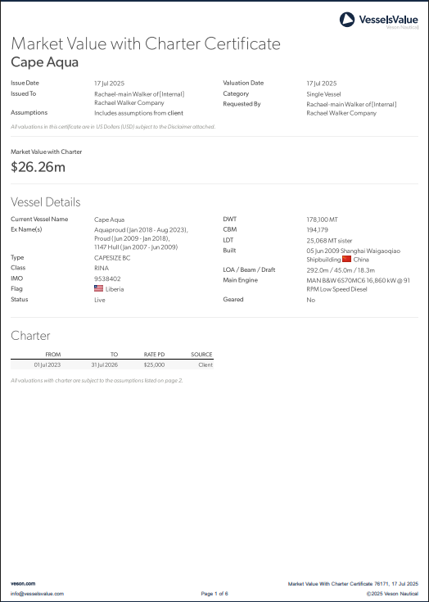The height and width of the screenshot is (602, 429).
Task: Click the Shanghai Waigaoqiao built entry
Action: [x=354, y=255]
